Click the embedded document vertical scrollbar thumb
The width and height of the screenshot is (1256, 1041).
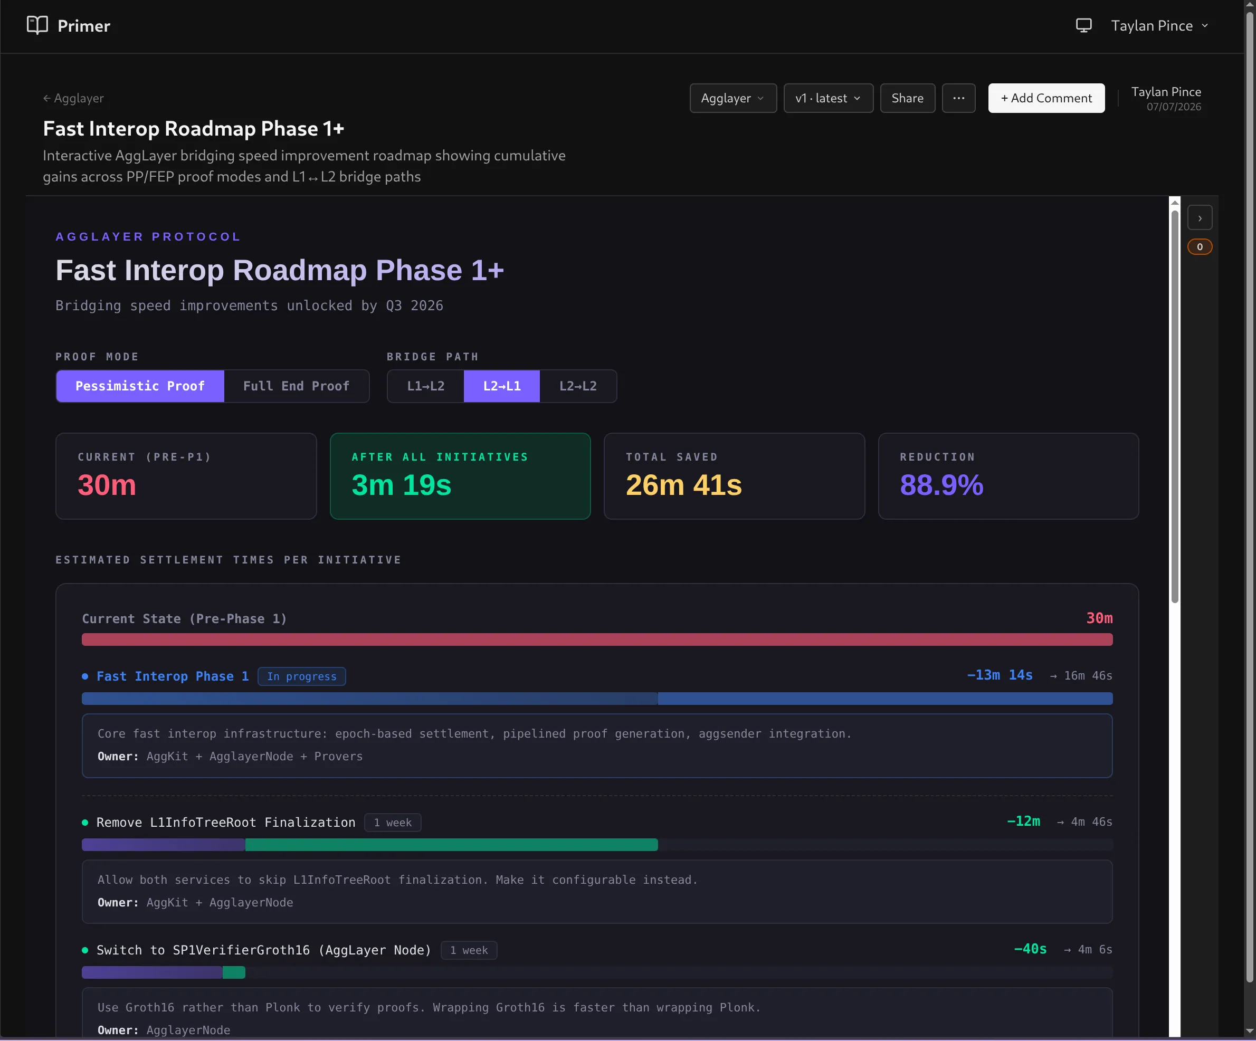(x=1175, y=407)
